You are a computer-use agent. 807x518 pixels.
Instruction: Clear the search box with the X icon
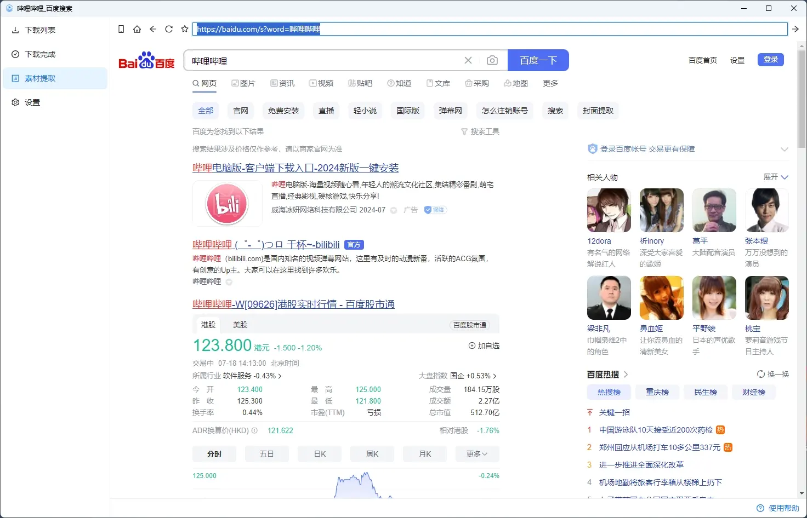[x=468, y=60]
